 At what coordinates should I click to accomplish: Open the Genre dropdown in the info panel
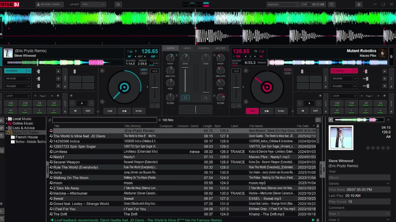click(x=388, y=183)
